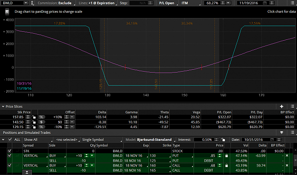Adjust the .85 price stepper
Image resolution: width=297 pixels, height=175 pixels.
(220, 156)
